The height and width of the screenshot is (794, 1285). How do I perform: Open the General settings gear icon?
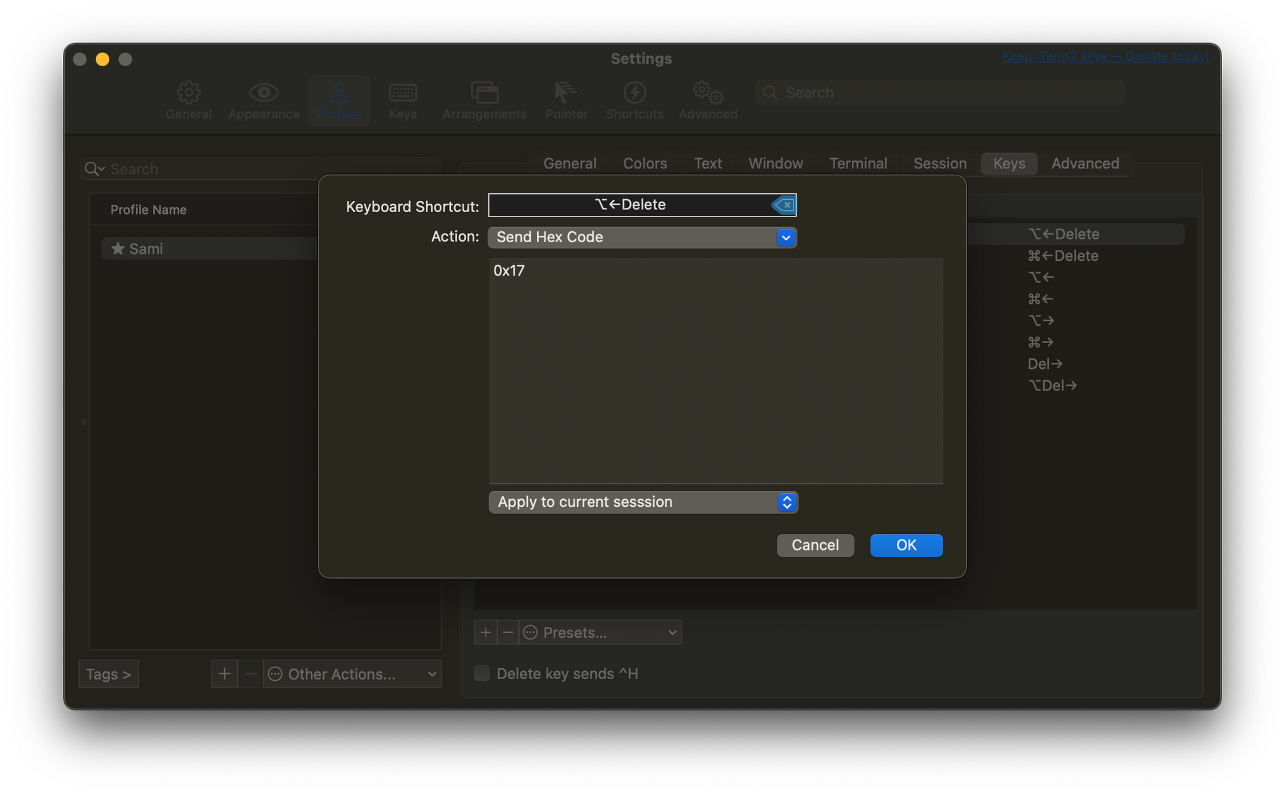click(x=188, y=94)
